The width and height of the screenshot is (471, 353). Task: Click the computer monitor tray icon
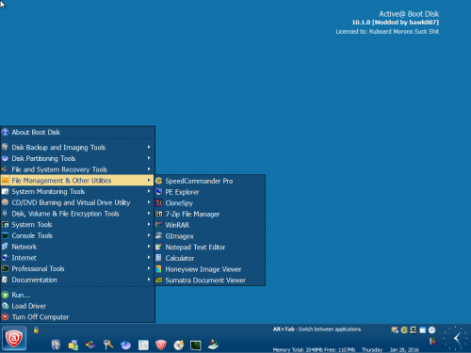pos(414,329)
